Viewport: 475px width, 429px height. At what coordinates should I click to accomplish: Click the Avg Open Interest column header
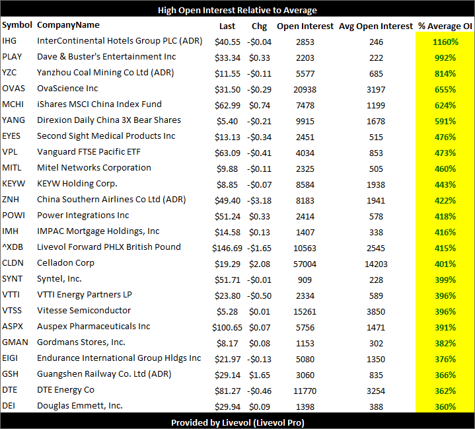coord(376,26)
